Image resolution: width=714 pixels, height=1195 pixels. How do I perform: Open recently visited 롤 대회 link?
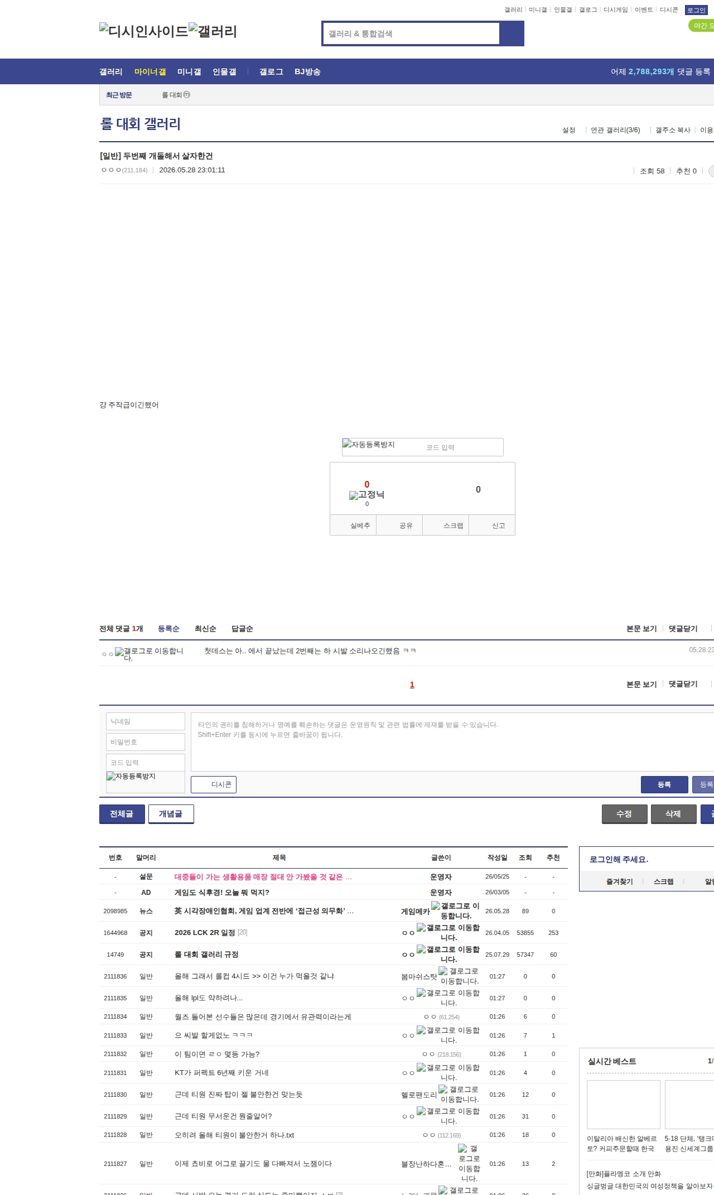pos(176,95)
